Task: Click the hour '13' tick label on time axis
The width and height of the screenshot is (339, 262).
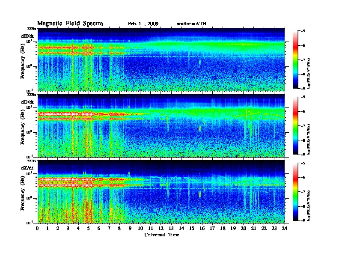Action: pyautogui.click(x=171, y=229)
